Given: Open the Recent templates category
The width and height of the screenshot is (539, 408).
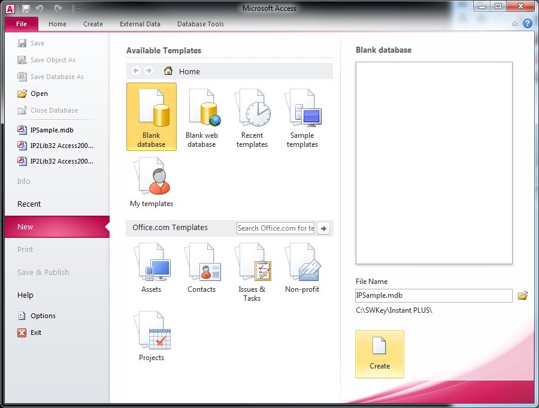Looking at the screenshot, I should (252, 117).
